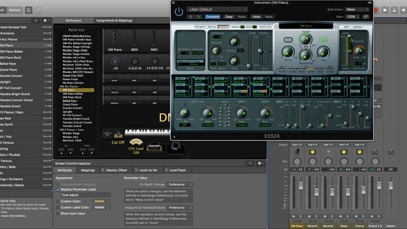Open the On Patch Change Preference dropdown
Image resolution: width=407 pixels, height=229 pixels.
pos(179,184)
